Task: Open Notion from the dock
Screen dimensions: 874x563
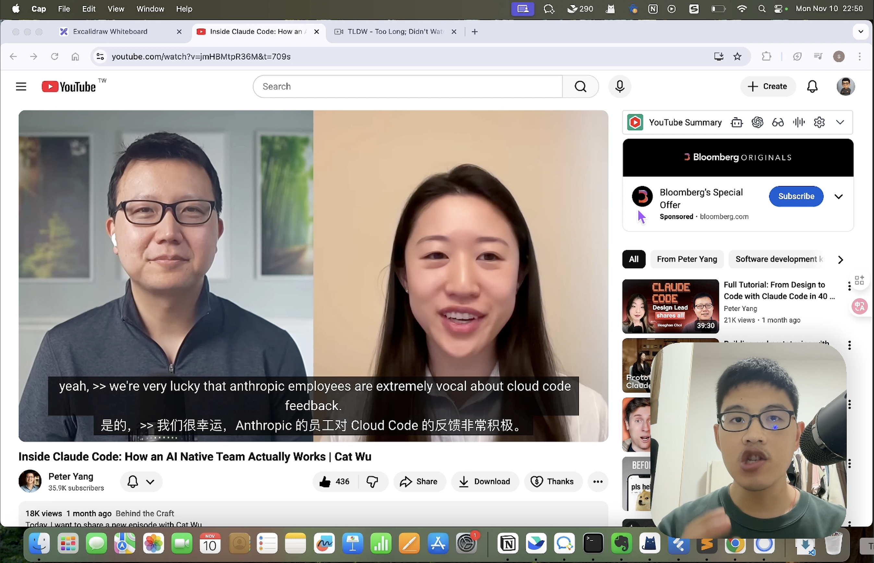Action: point(508,544)
